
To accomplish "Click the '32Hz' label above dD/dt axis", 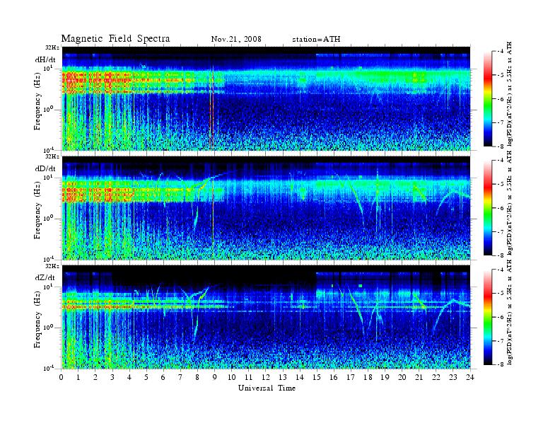I will click(52, 156).
